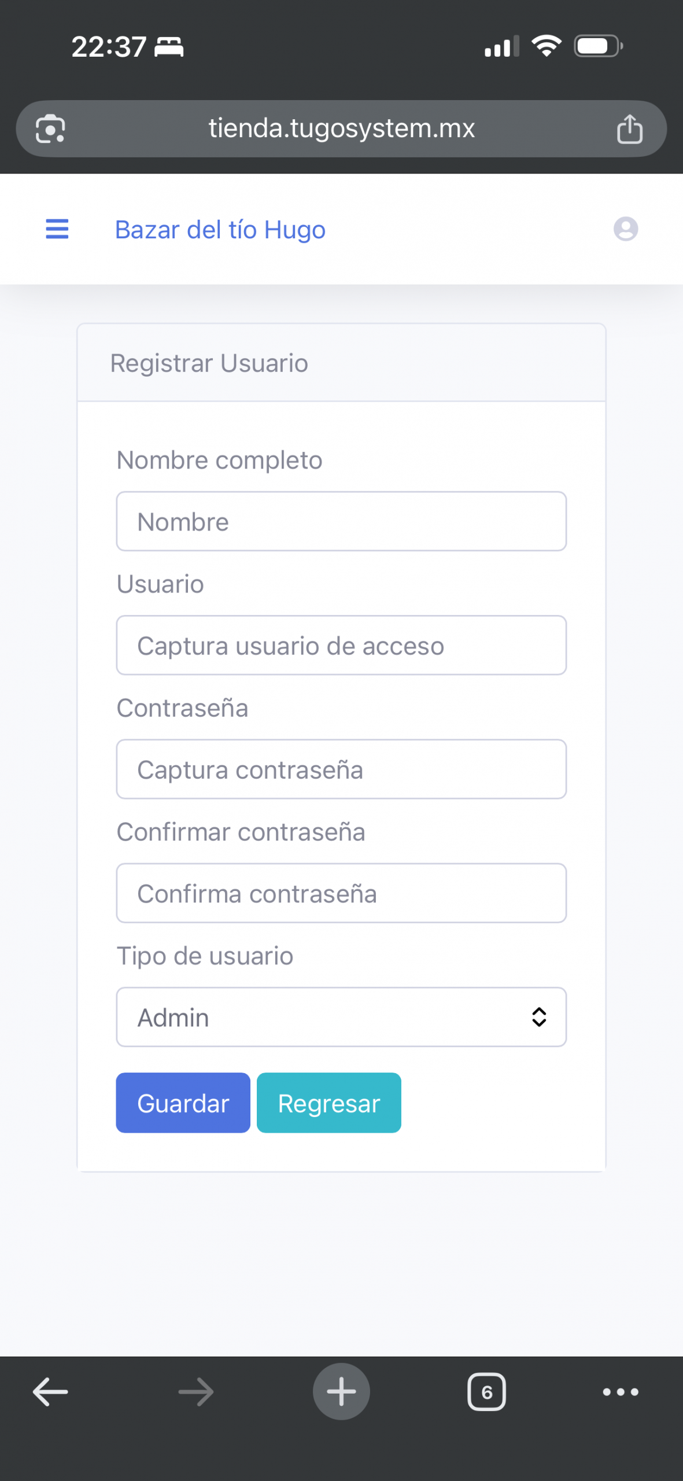The image size is (683, 1481).
Task: Open the browser three-dot more menu
Action: (620, 1391)
